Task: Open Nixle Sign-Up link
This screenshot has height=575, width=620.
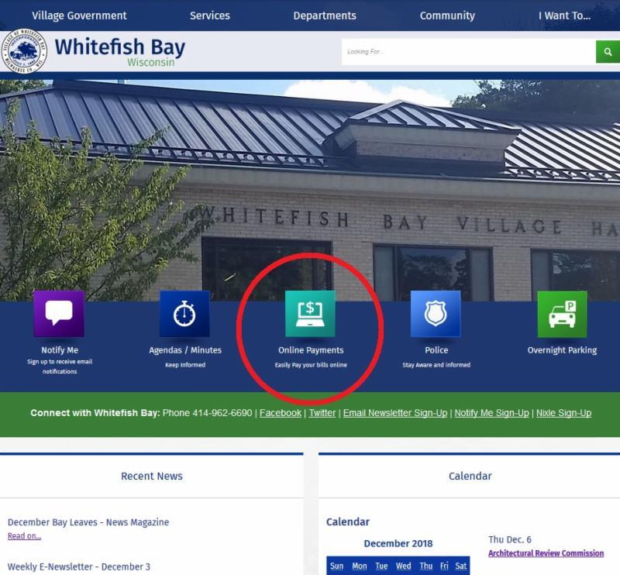Action: pyautogui.click(x=564, y=413)
